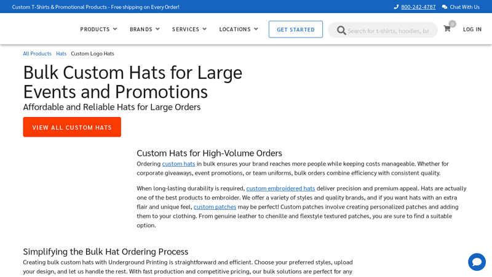Click the GET STARTED button

click(296, 29)
